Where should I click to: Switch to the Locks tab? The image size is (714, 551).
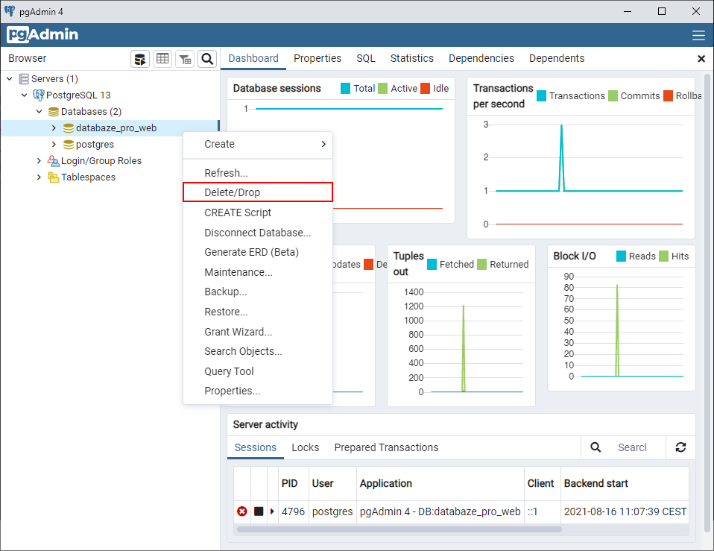(x=305, y=447)
